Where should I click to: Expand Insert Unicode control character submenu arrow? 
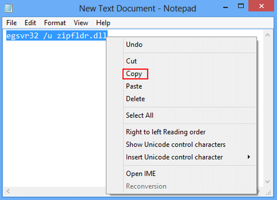249,157
